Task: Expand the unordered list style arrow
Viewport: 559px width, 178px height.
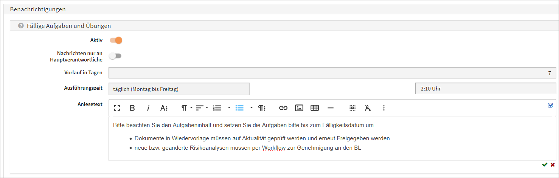Action: point(251,108)
